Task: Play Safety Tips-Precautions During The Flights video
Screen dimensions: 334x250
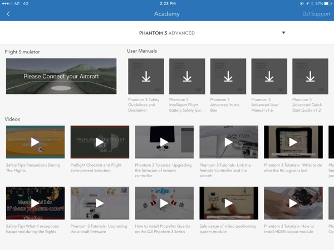Action: 36,142
